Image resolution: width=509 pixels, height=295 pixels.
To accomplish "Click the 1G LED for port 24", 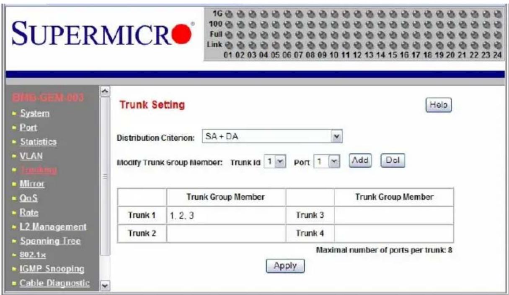I will pyautogui.click(x=498, y=13).
